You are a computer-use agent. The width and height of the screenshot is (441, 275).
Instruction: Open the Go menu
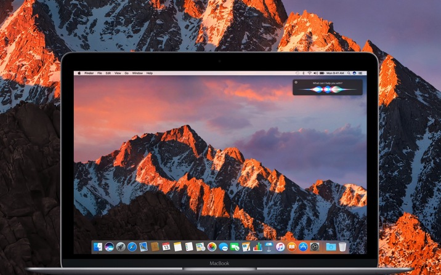(x=126, y=73)
